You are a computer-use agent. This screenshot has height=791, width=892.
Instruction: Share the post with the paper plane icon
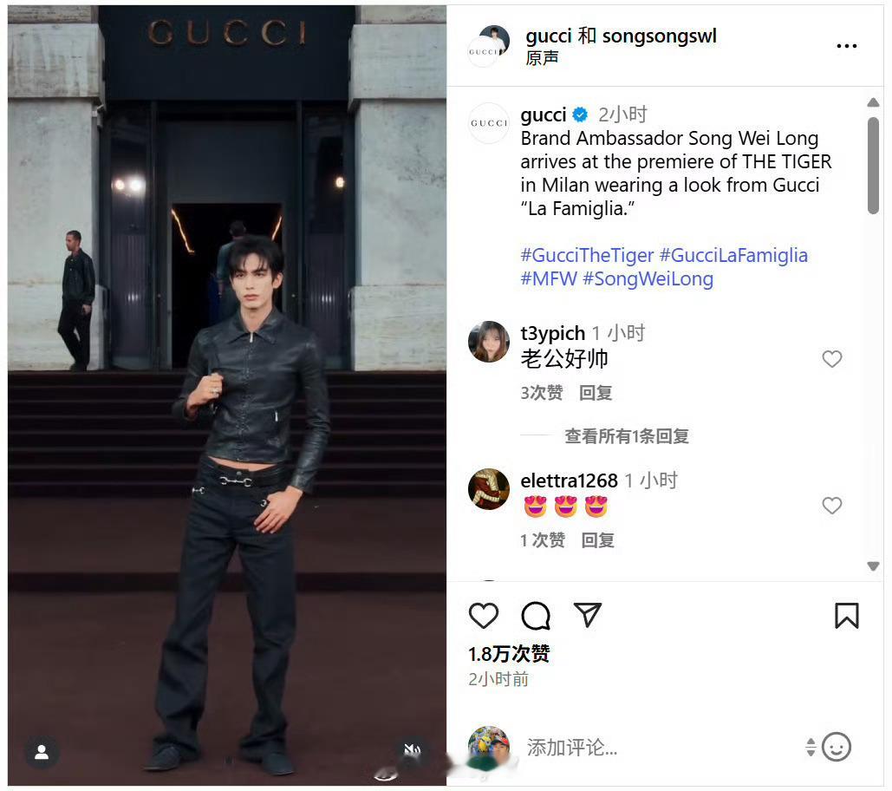click(x=588, y=615)
